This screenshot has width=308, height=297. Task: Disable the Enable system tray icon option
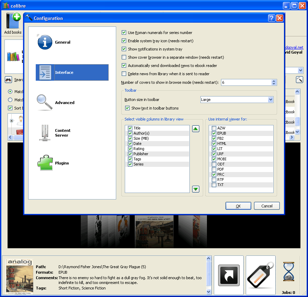coord(124,41)
